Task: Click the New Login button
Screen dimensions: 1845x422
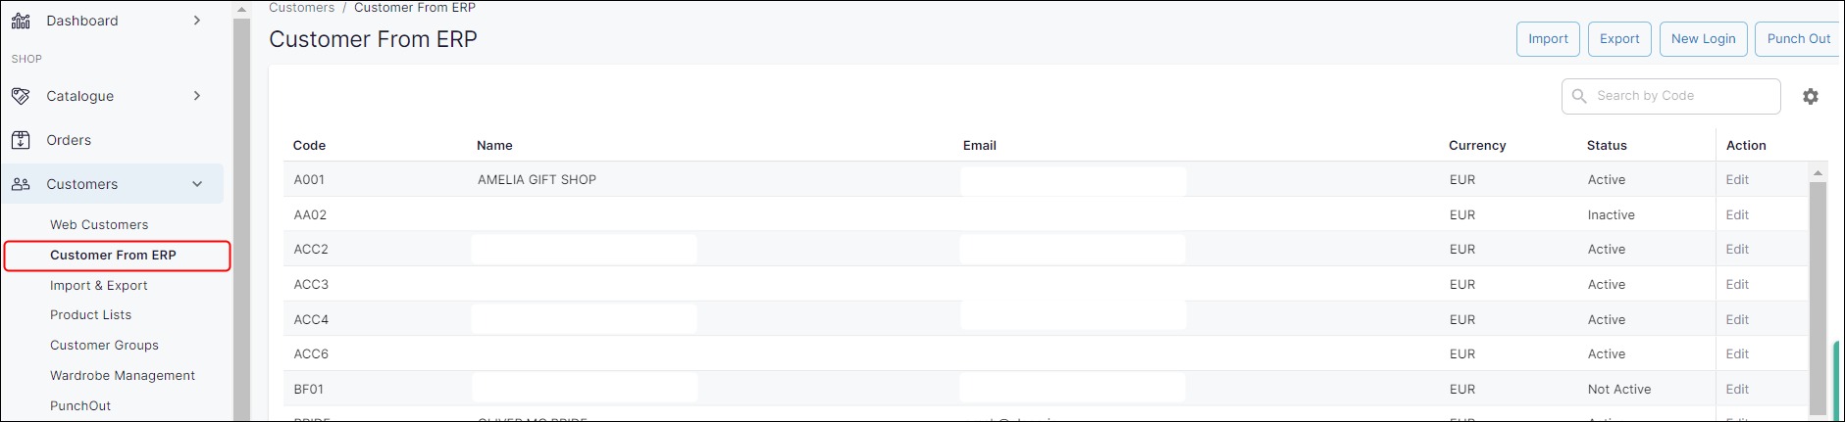Action: pos(1703,39)
